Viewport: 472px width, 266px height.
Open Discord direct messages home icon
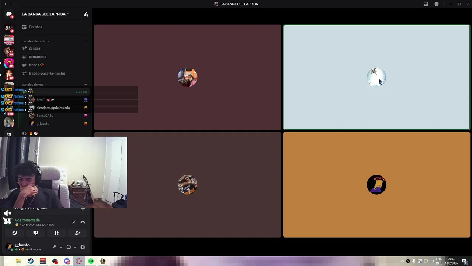(9, 14)
